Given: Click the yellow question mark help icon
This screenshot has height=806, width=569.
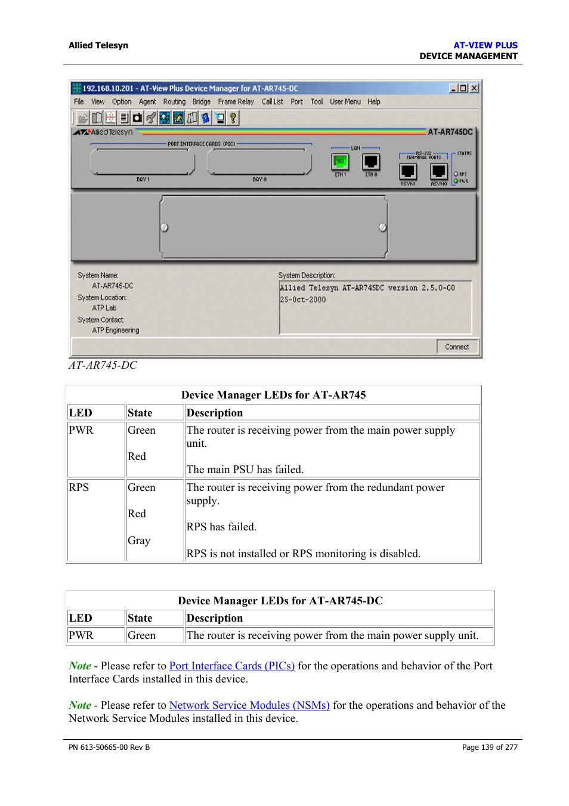Looking at the screenshot, I should point(233,118).
